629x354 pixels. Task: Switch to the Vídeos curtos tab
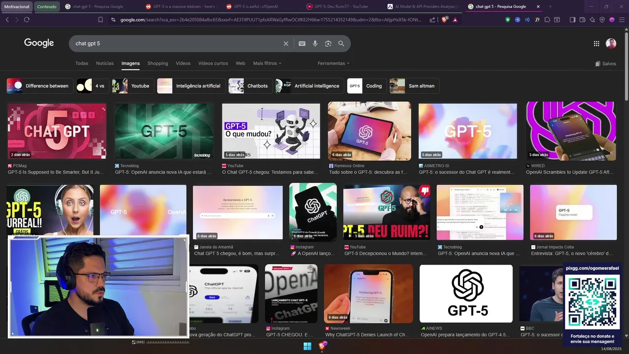coord(213,63)
